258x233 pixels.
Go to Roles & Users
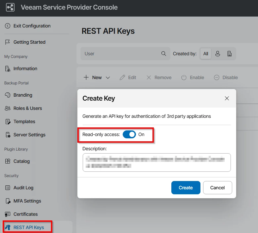pyautogui.click(x=27, y=108)
